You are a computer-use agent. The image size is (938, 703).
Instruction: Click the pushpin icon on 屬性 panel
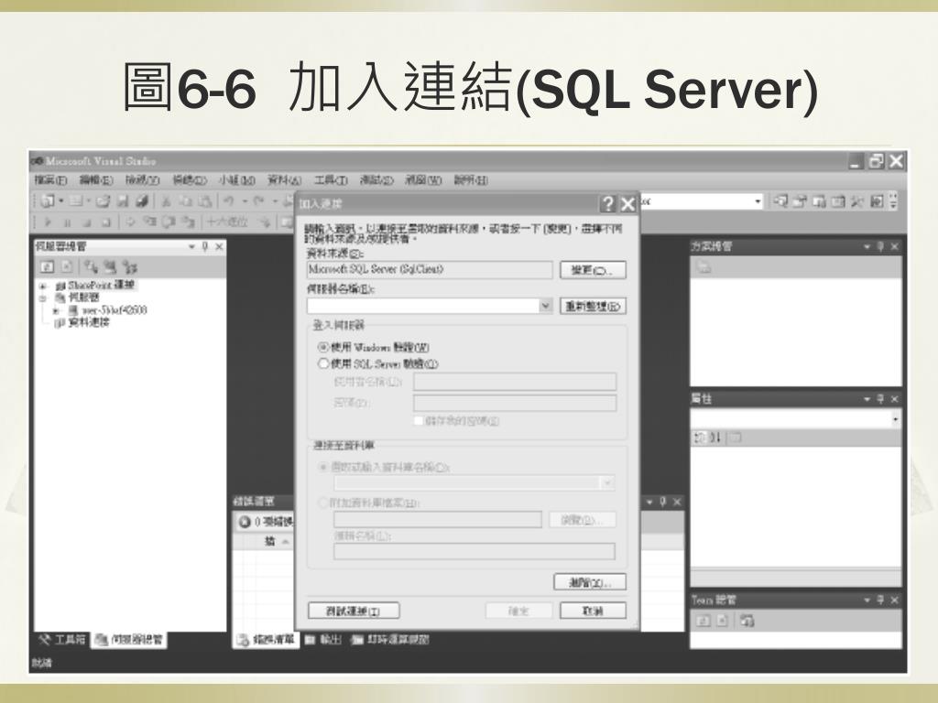[880, 399]
